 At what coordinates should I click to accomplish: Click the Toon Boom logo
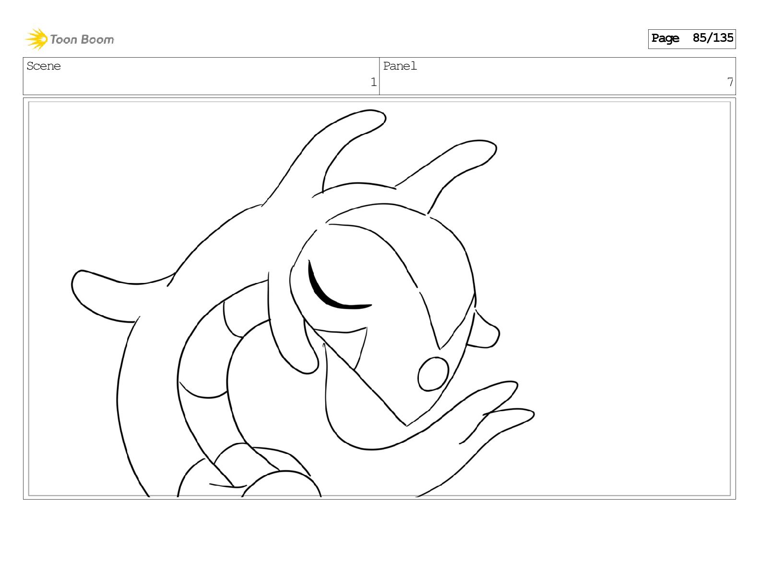(x=70, y=39)
